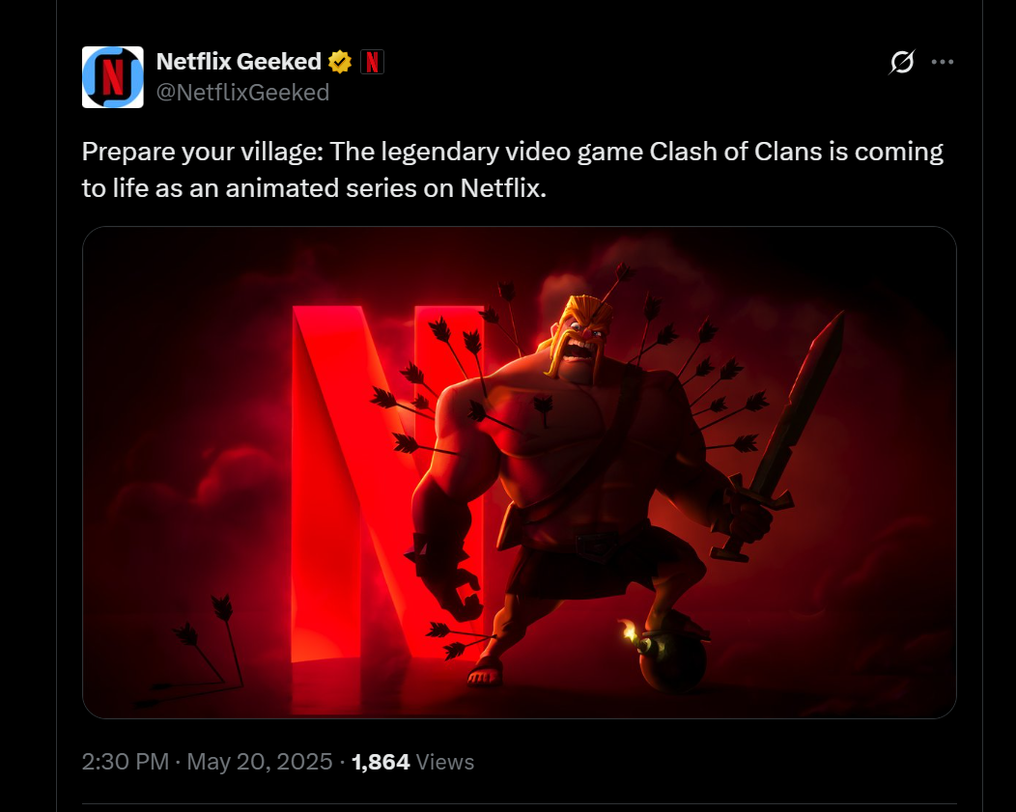View the 1,864 Views count details
The width and height of the screenshot is (1016, 812).
(x=412, y=762)
